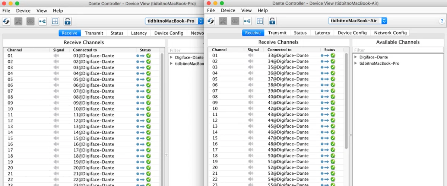Click the disabled tools icon in MacBook-Air window
The width and height of the screenshot is (447, 186).
[x=223, y=21]
